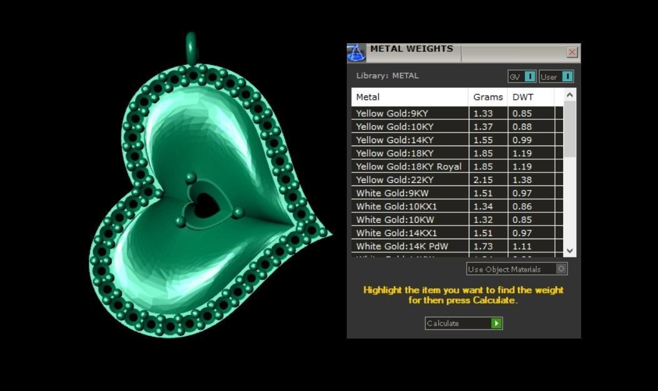658x391 pixels.
Task: Click the Library: METAL label
Action: tap(387, 76)
